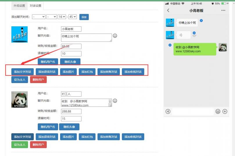This screenshot has width=235, height=156.
Task: Click the 小高老板 avatar in settings panel
Action: coord(19,34)
